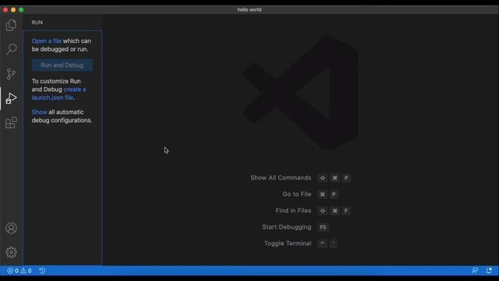Minimize window with yellow button
Image resolution: width=499 pixels, height=281 pixels.
point(13,10)
